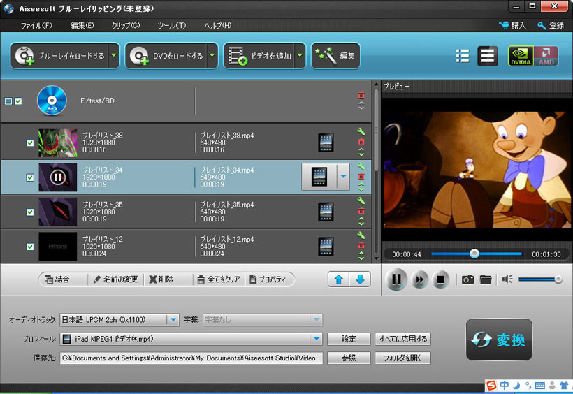Click the Load DVD (DVDをロードする) button
The width and height of the screenshot is (573, 394).
(166, 56)
